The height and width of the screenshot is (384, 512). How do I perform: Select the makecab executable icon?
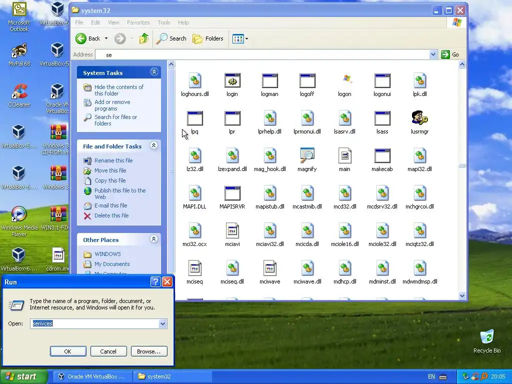[382, 156]
